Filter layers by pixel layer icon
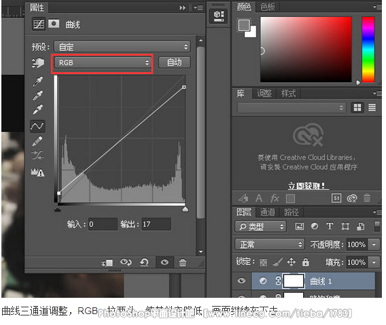The image size is (386, 325). [x=299, y=226]
